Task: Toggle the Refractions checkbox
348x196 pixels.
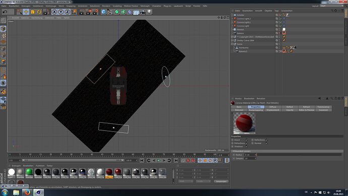Action: coord(247,143)
